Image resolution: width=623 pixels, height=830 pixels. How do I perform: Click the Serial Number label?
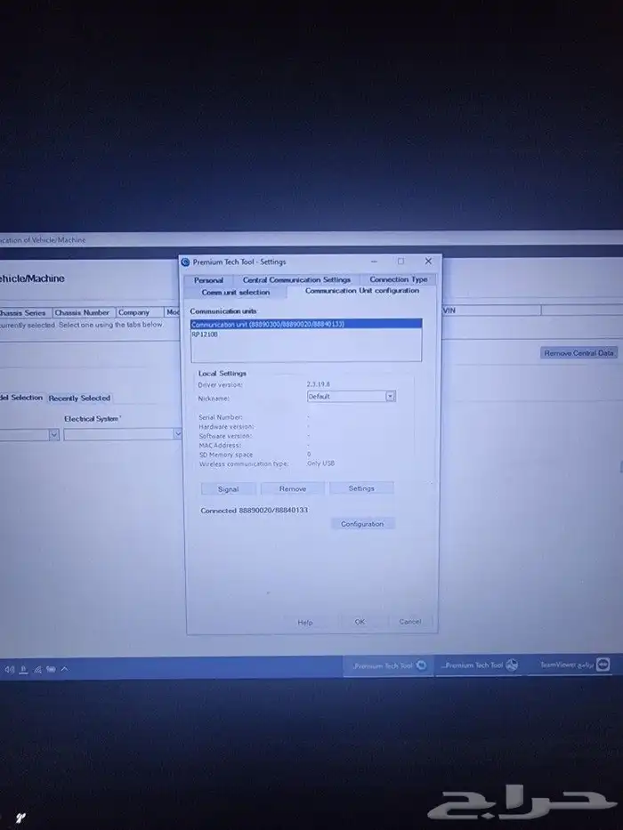[x=221, y=417]
